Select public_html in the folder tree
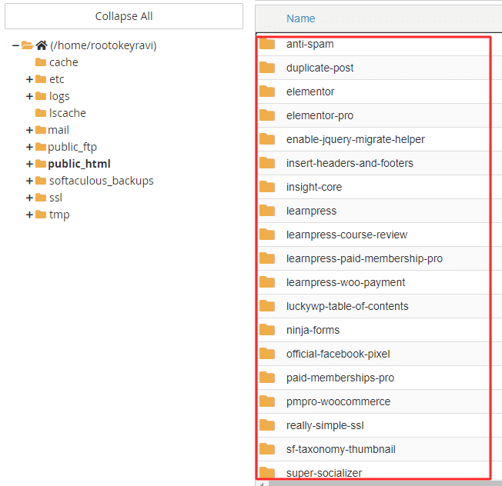 click(x=79, y=164)
